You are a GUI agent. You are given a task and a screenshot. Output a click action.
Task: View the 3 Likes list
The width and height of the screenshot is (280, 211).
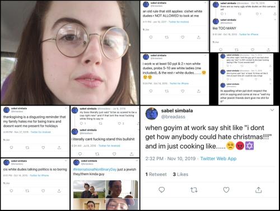180,174
